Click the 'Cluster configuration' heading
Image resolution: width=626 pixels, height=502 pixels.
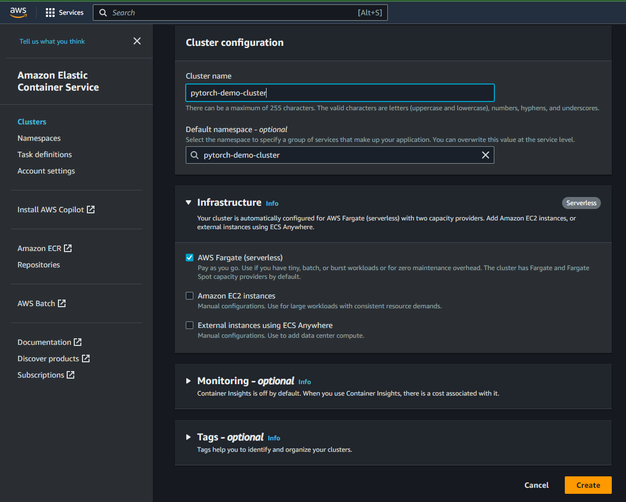[235, 43]
